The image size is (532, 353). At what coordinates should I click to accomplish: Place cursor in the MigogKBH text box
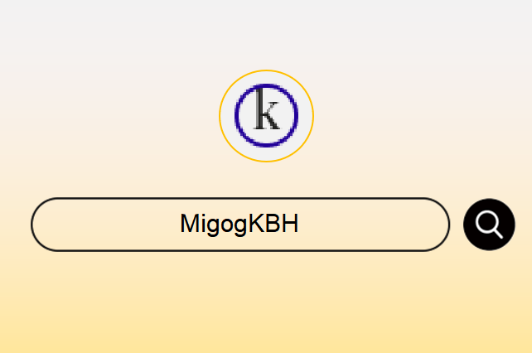(x=240, y=225)
